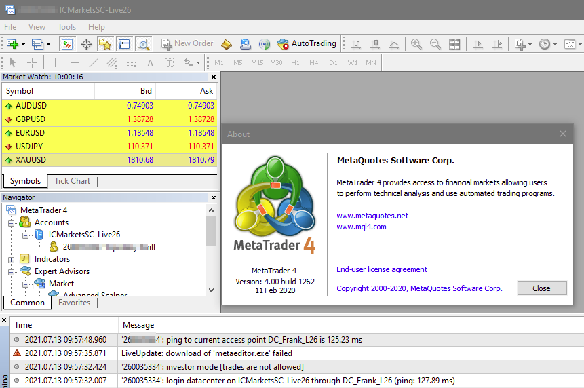
Task: Click the zoom in magnifier icon
Action: pos(416,44)
